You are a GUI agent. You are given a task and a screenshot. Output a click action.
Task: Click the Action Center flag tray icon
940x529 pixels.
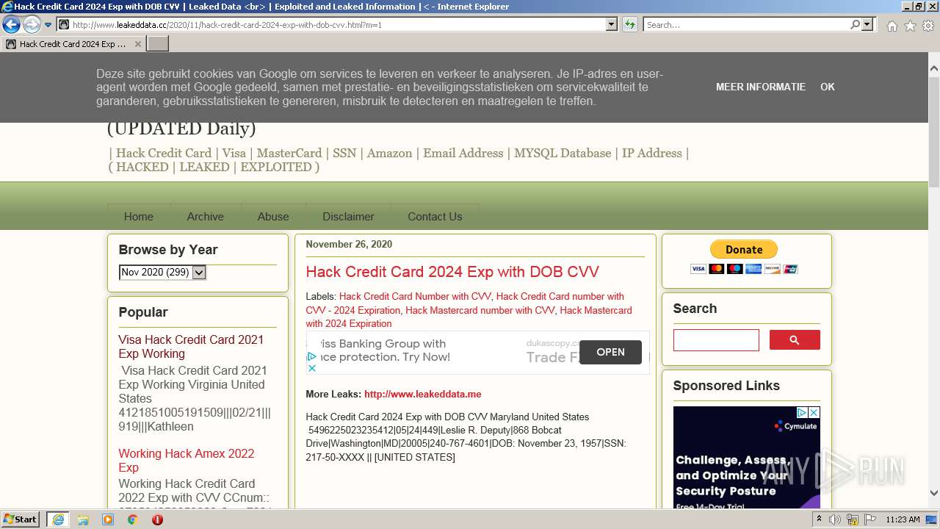click(x=869, y=519)
